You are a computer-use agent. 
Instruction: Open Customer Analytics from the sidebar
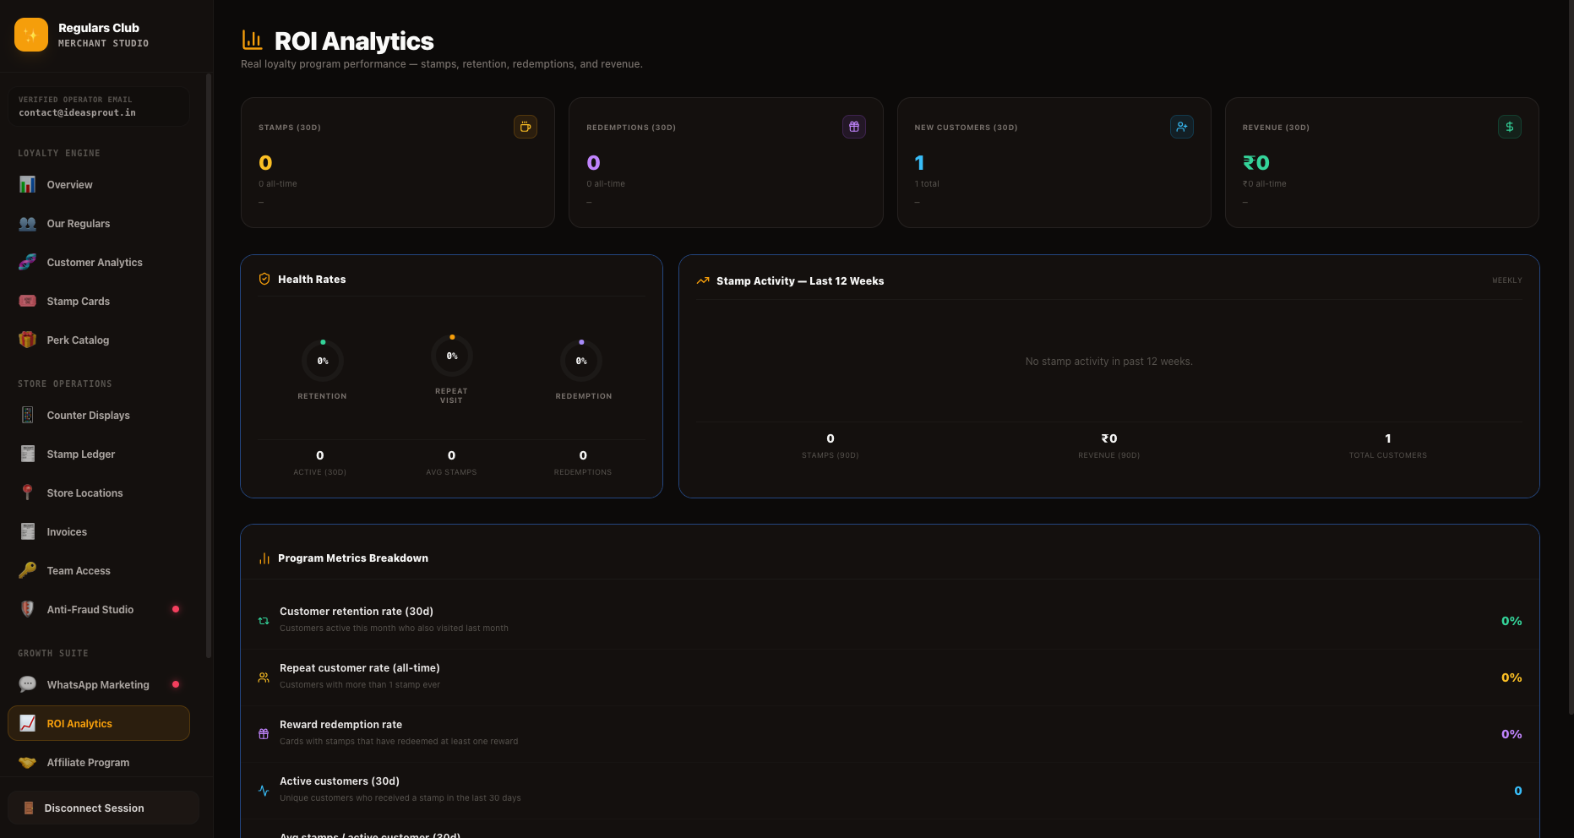99,262
